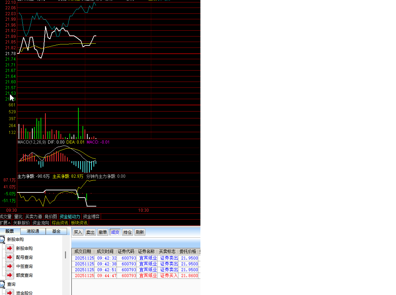Open 额度查询 in the tree
The height and width of the screenshot is (295, 396).
(24, 275)
